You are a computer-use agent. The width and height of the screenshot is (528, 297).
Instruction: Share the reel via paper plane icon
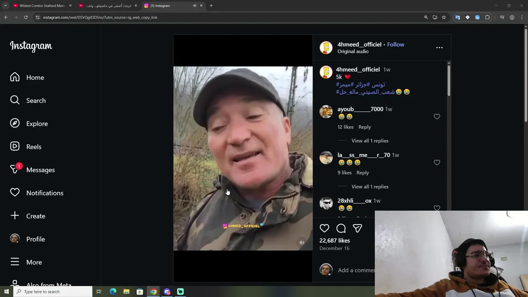pyautogui.click(x=357, y=228)
